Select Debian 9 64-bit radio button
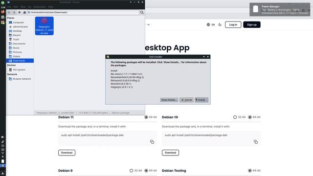This screenshot has width=313, height=176. click(146, 171)
